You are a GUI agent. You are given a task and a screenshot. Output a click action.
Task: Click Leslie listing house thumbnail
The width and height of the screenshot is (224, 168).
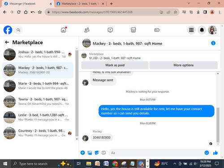9,117
